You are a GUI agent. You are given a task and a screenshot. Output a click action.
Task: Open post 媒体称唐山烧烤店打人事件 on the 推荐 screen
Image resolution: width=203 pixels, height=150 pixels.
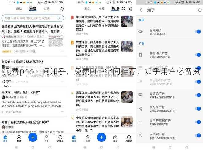[32, 29]
